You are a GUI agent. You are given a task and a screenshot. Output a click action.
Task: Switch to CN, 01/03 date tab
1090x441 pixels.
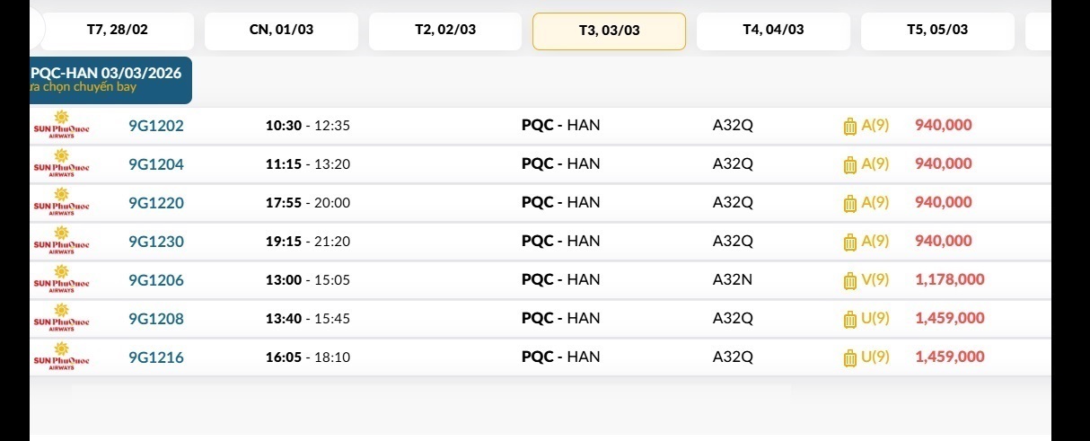click(281, 30)
